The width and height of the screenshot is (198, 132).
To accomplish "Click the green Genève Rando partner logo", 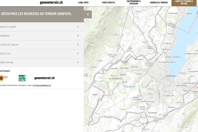I will [22, 78].
